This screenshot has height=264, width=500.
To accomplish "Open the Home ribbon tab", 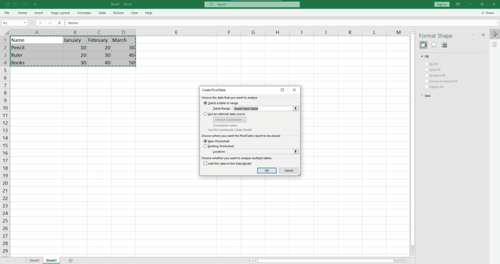I will click(x=22, y=13).
